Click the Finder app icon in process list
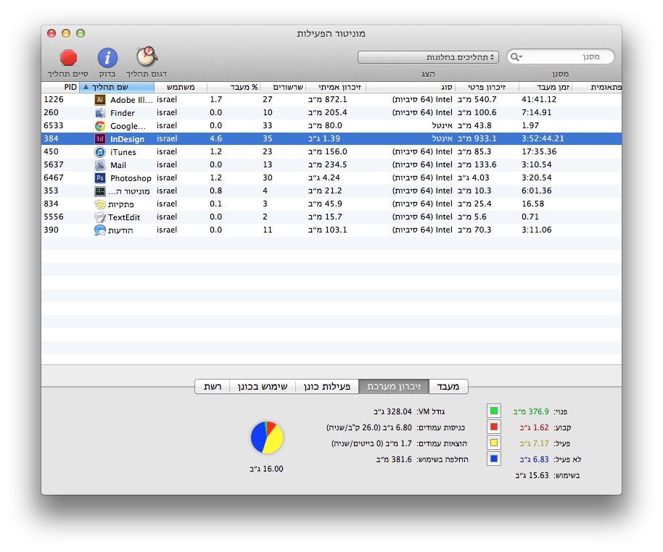Viewport: 663px width, 552px height. tap(100, 113)
